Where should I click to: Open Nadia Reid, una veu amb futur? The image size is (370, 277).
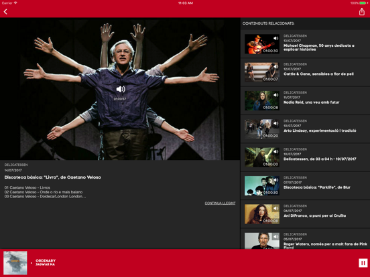pos(305,100)
